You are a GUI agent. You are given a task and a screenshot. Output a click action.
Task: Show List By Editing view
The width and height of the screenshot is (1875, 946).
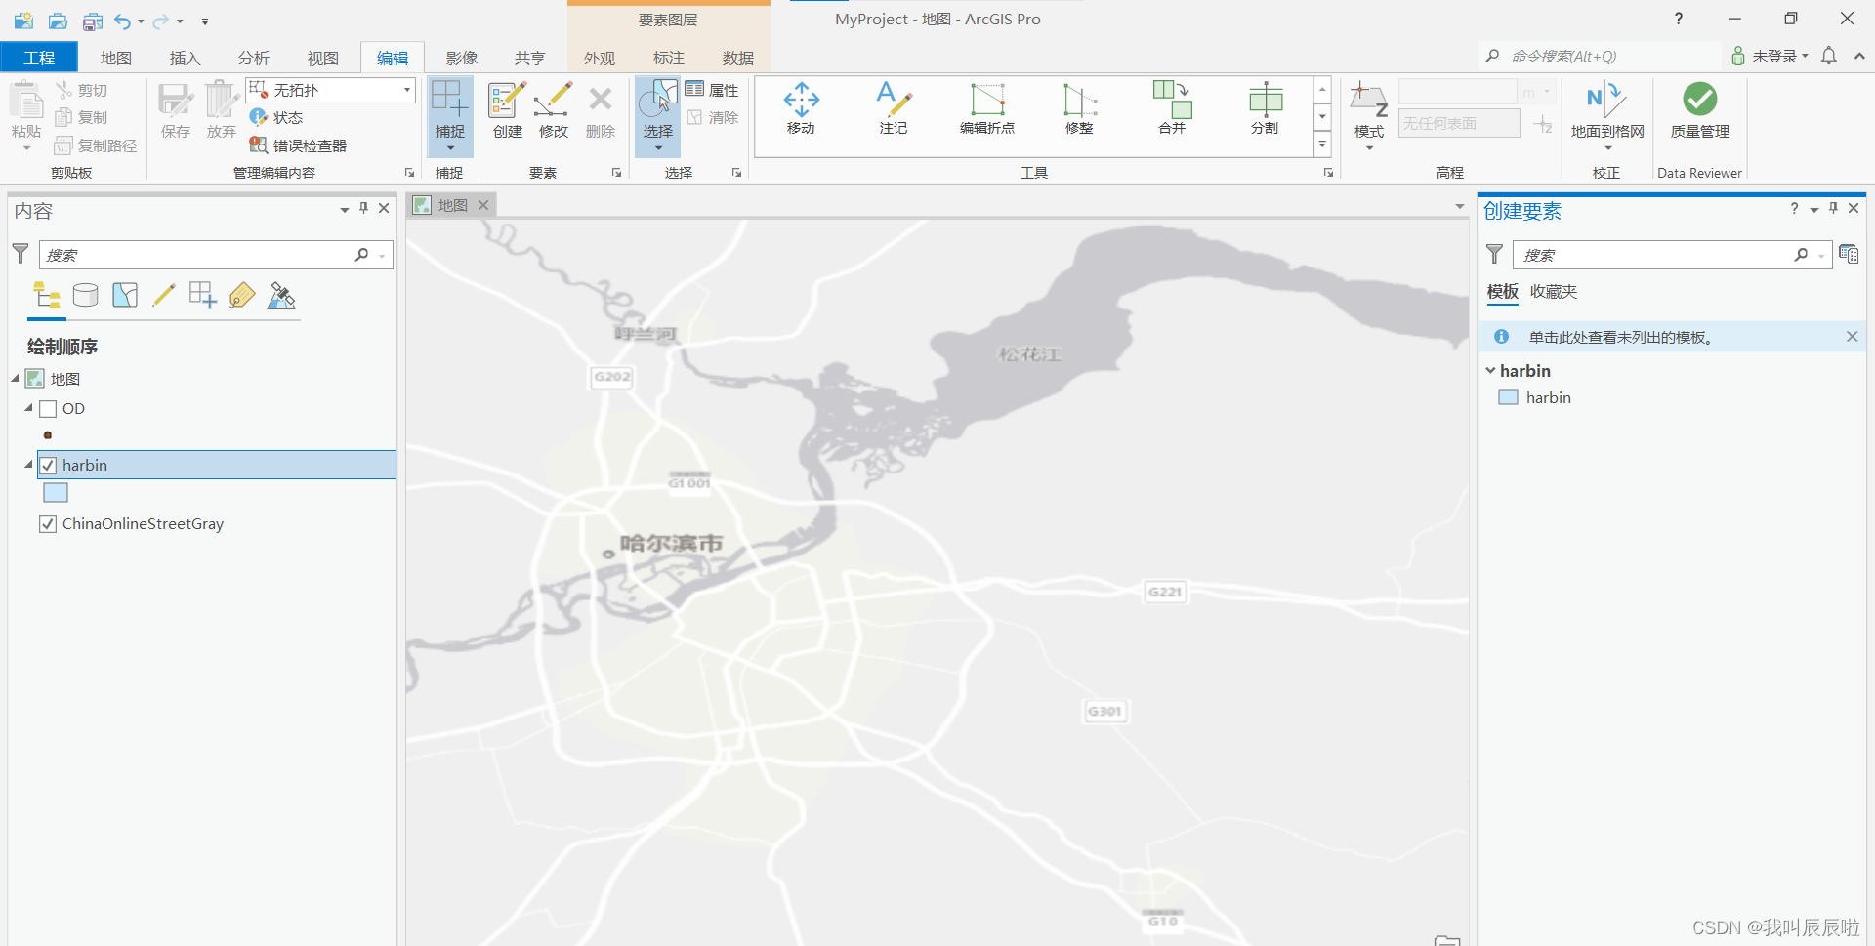(164, 296)
